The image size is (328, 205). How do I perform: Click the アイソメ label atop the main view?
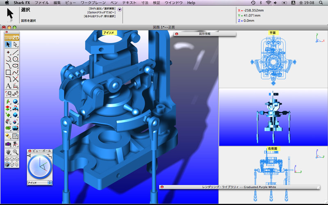tap(109, 32)
